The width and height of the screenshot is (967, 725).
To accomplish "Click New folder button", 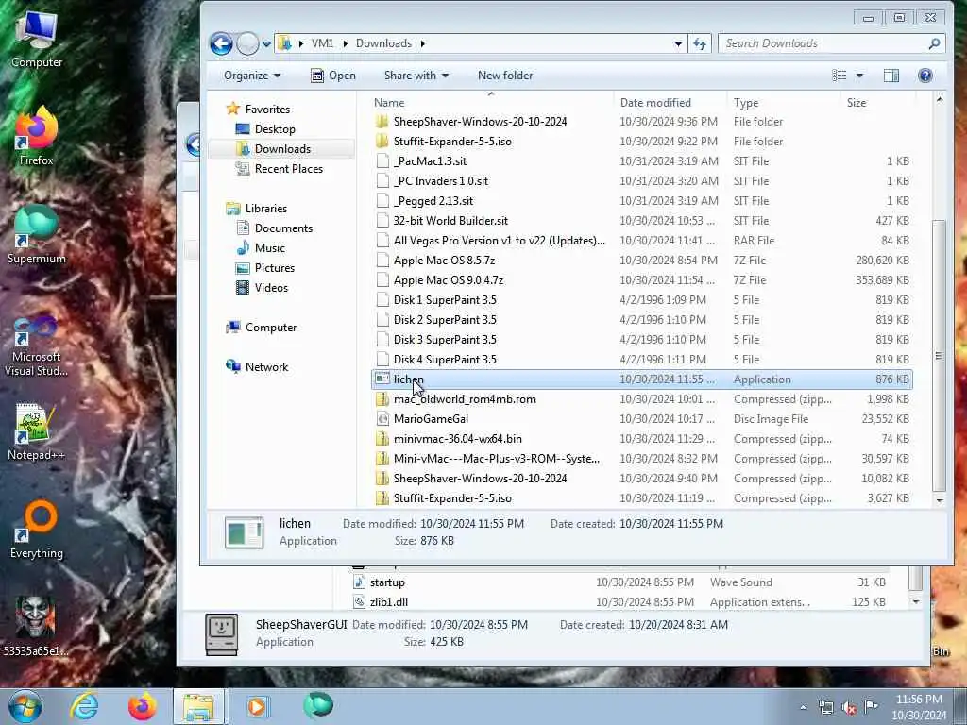I will pyautogui.click(x=505, y=76).
